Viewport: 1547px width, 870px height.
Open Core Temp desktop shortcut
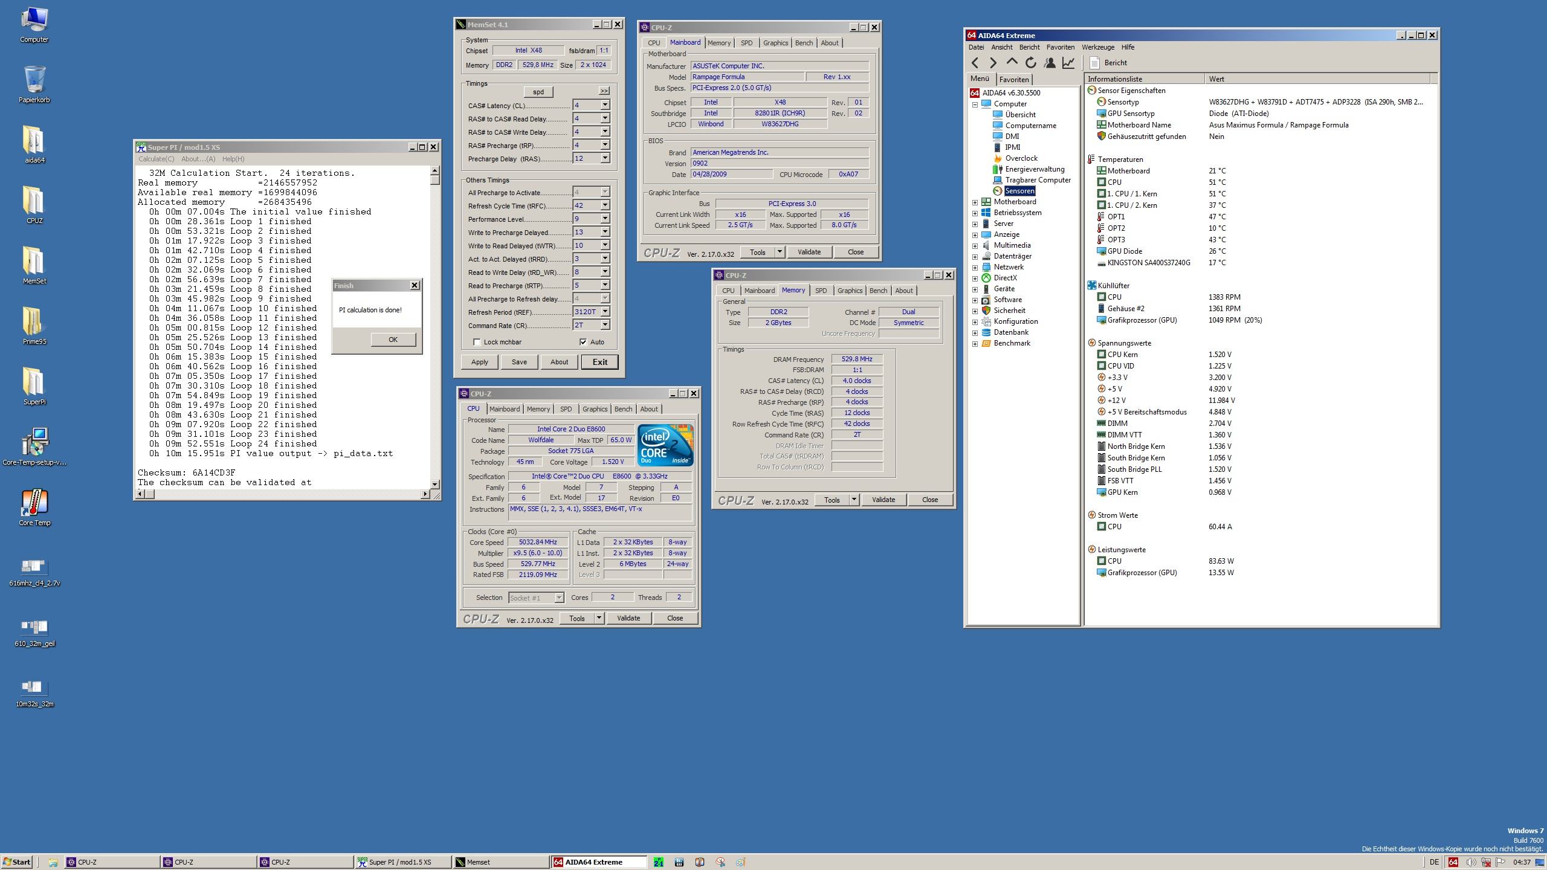coord(34,503)
